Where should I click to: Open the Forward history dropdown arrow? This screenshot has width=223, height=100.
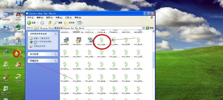click(46, 23)
